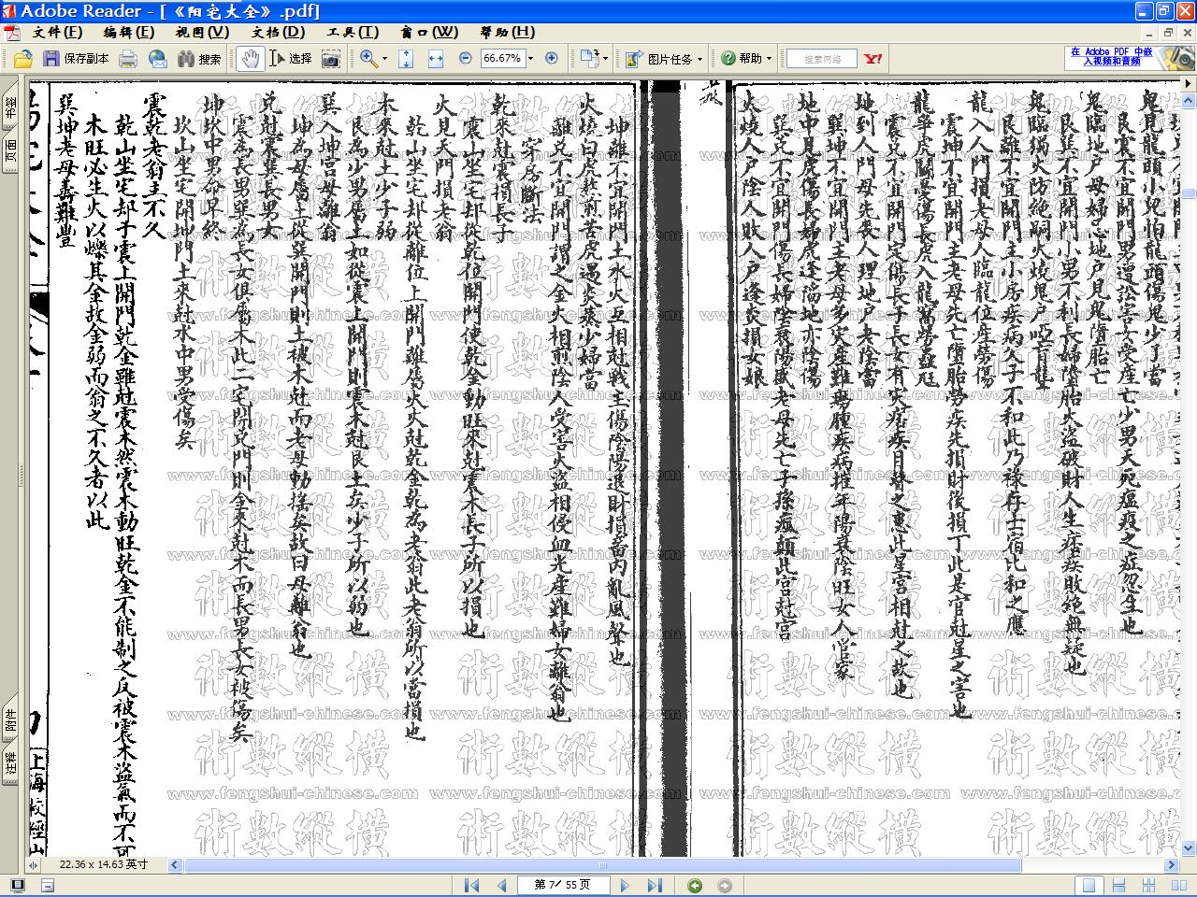Open the 书签 bookmarks side panel tab
This screenshot has width=1197, height=897.
click(x=10, y=107)
